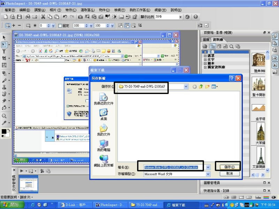
Task: Click the Print icon in the toolbar
Action: (x=28, y=17)
